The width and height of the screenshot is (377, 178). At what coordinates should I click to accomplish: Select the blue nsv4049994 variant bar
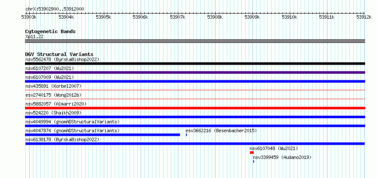tap(195, 126)
